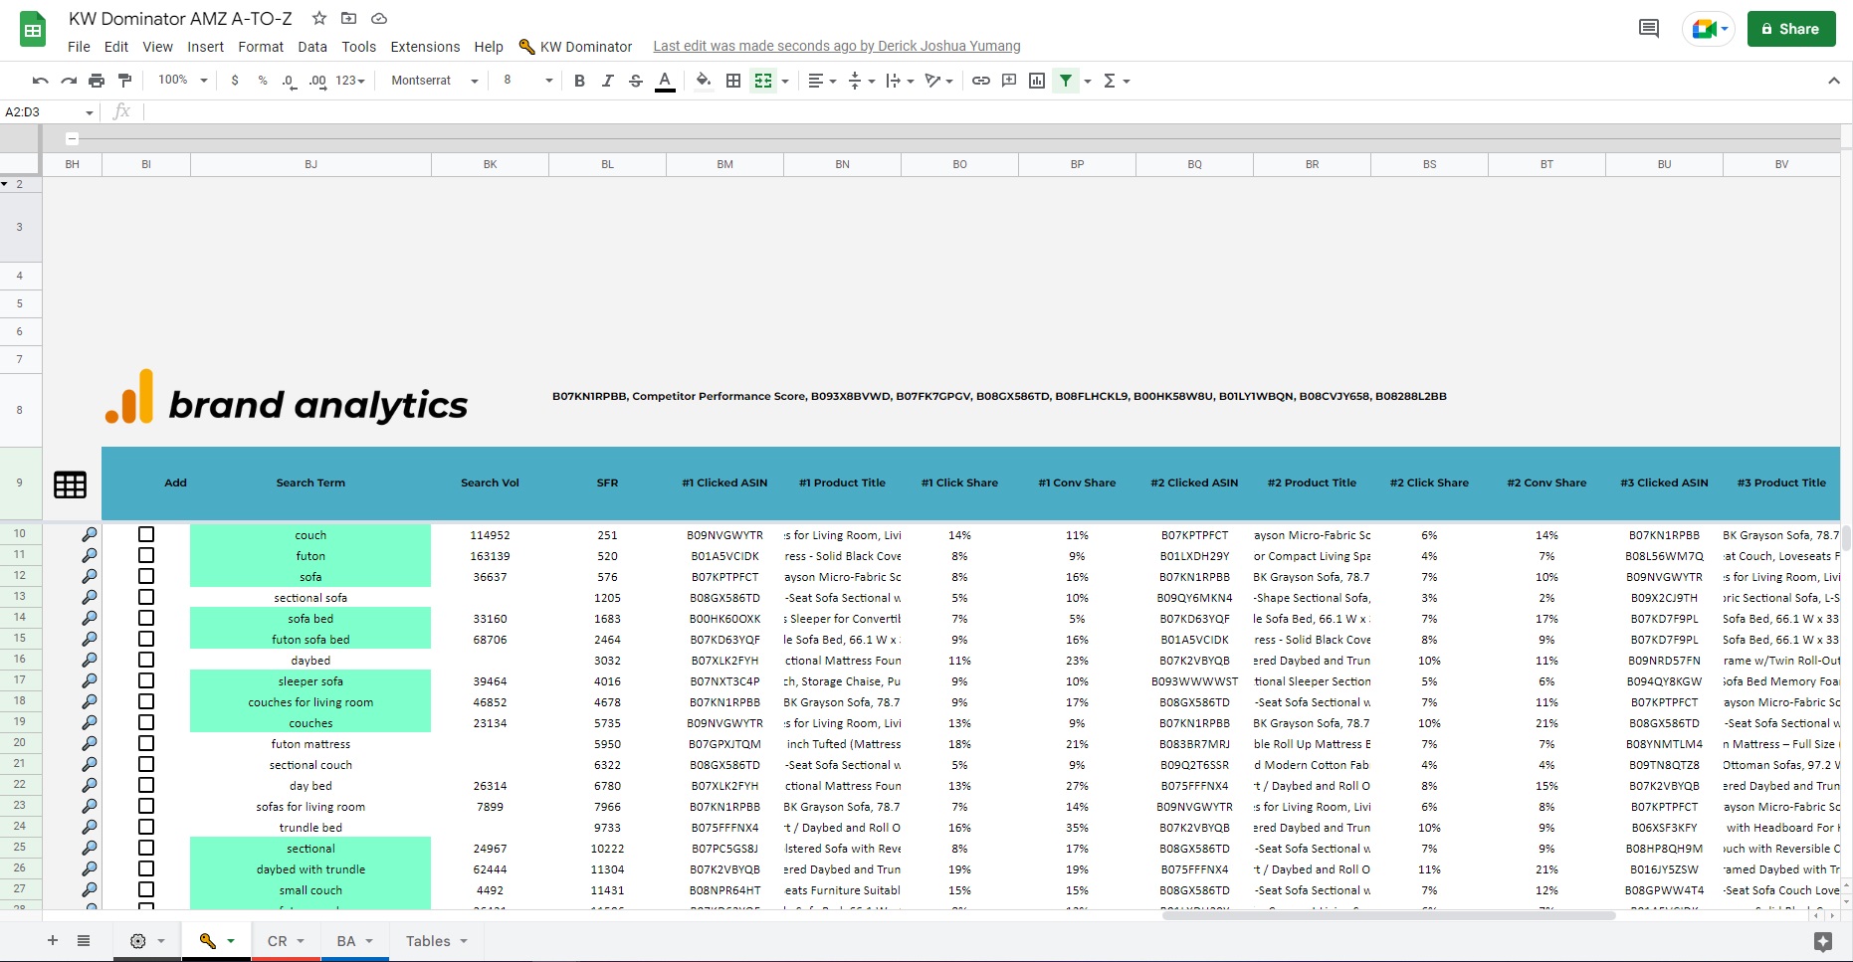Select the Paint format tool
Image resolution: width=1853 pixels, height=962 pixels.
click(x=124, y=81)
